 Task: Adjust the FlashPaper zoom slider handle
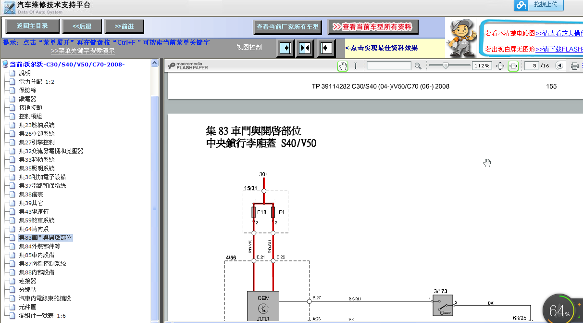pos(446,65)
